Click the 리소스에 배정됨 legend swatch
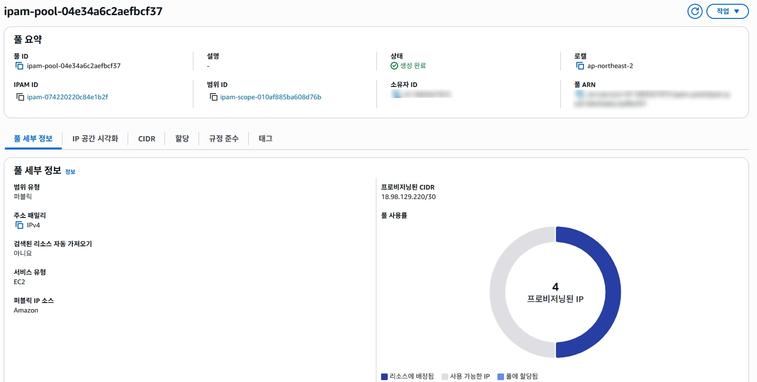The width and height of the screenshot is (757, 382). (x=384, y=376)
